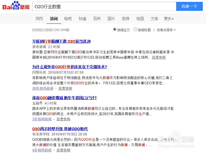
Task: Open article O2O再不转型升级 将被ODO取代
Action: pyautogui.click(x=60, y=129)
